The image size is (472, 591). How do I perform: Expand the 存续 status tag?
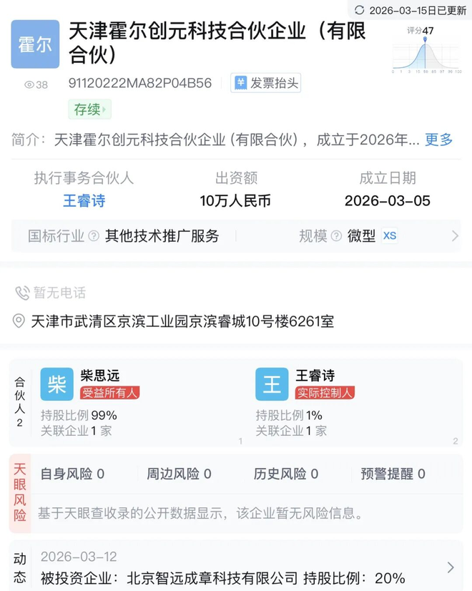point(89,109)
